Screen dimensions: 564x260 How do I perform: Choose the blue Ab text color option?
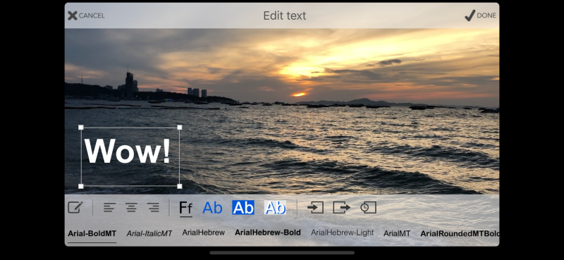coord(212,208)
